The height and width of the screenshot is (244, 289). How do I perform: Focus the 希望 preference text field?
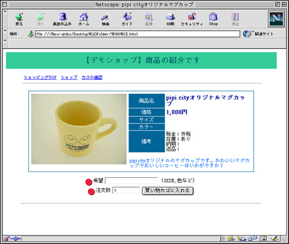coord(131,180)
